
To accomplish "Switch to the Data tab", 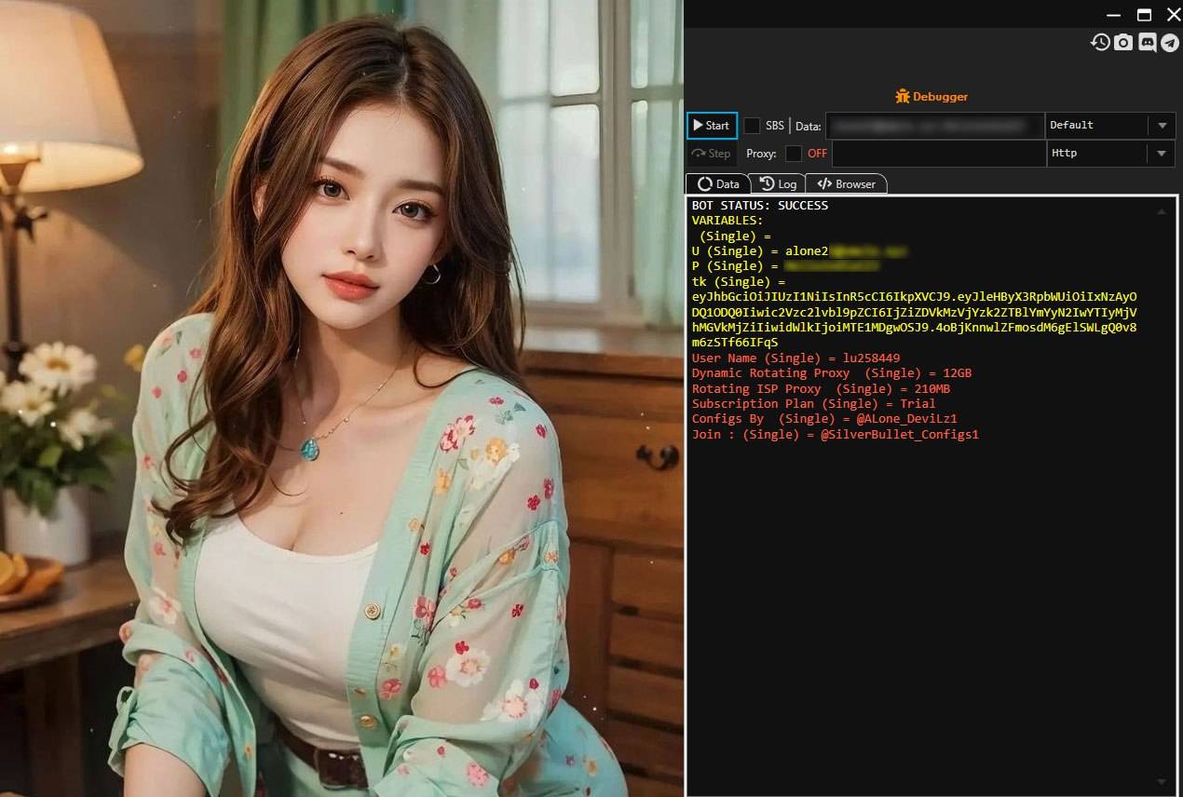I will point(718,183).
